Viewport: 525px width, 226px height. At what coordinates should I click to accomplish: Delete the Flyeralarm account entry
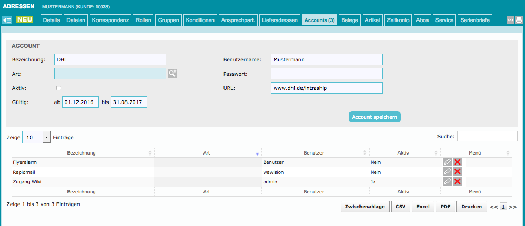pos(458,162)
